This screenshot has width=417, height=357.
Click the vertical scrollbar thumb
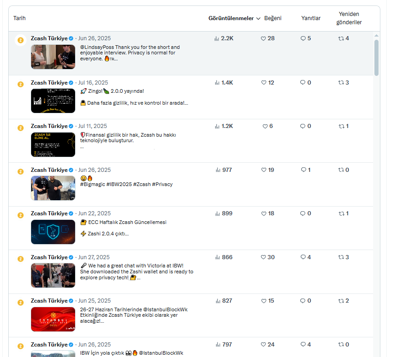point(376,58)
